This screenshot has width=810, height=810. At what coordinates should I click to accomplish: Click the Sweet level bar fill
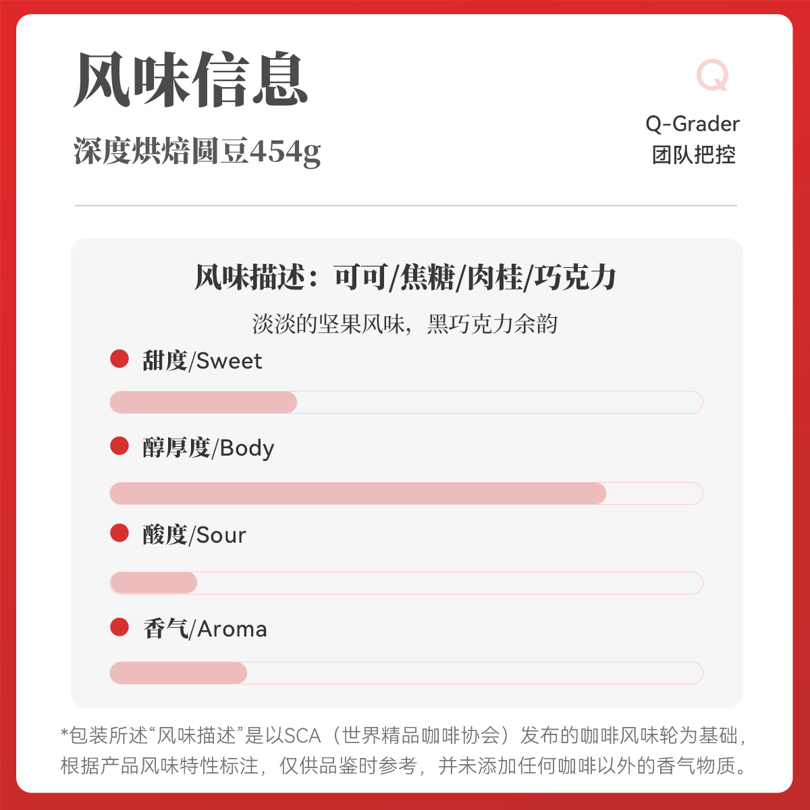pyautogui.click(x=203, y=402)
